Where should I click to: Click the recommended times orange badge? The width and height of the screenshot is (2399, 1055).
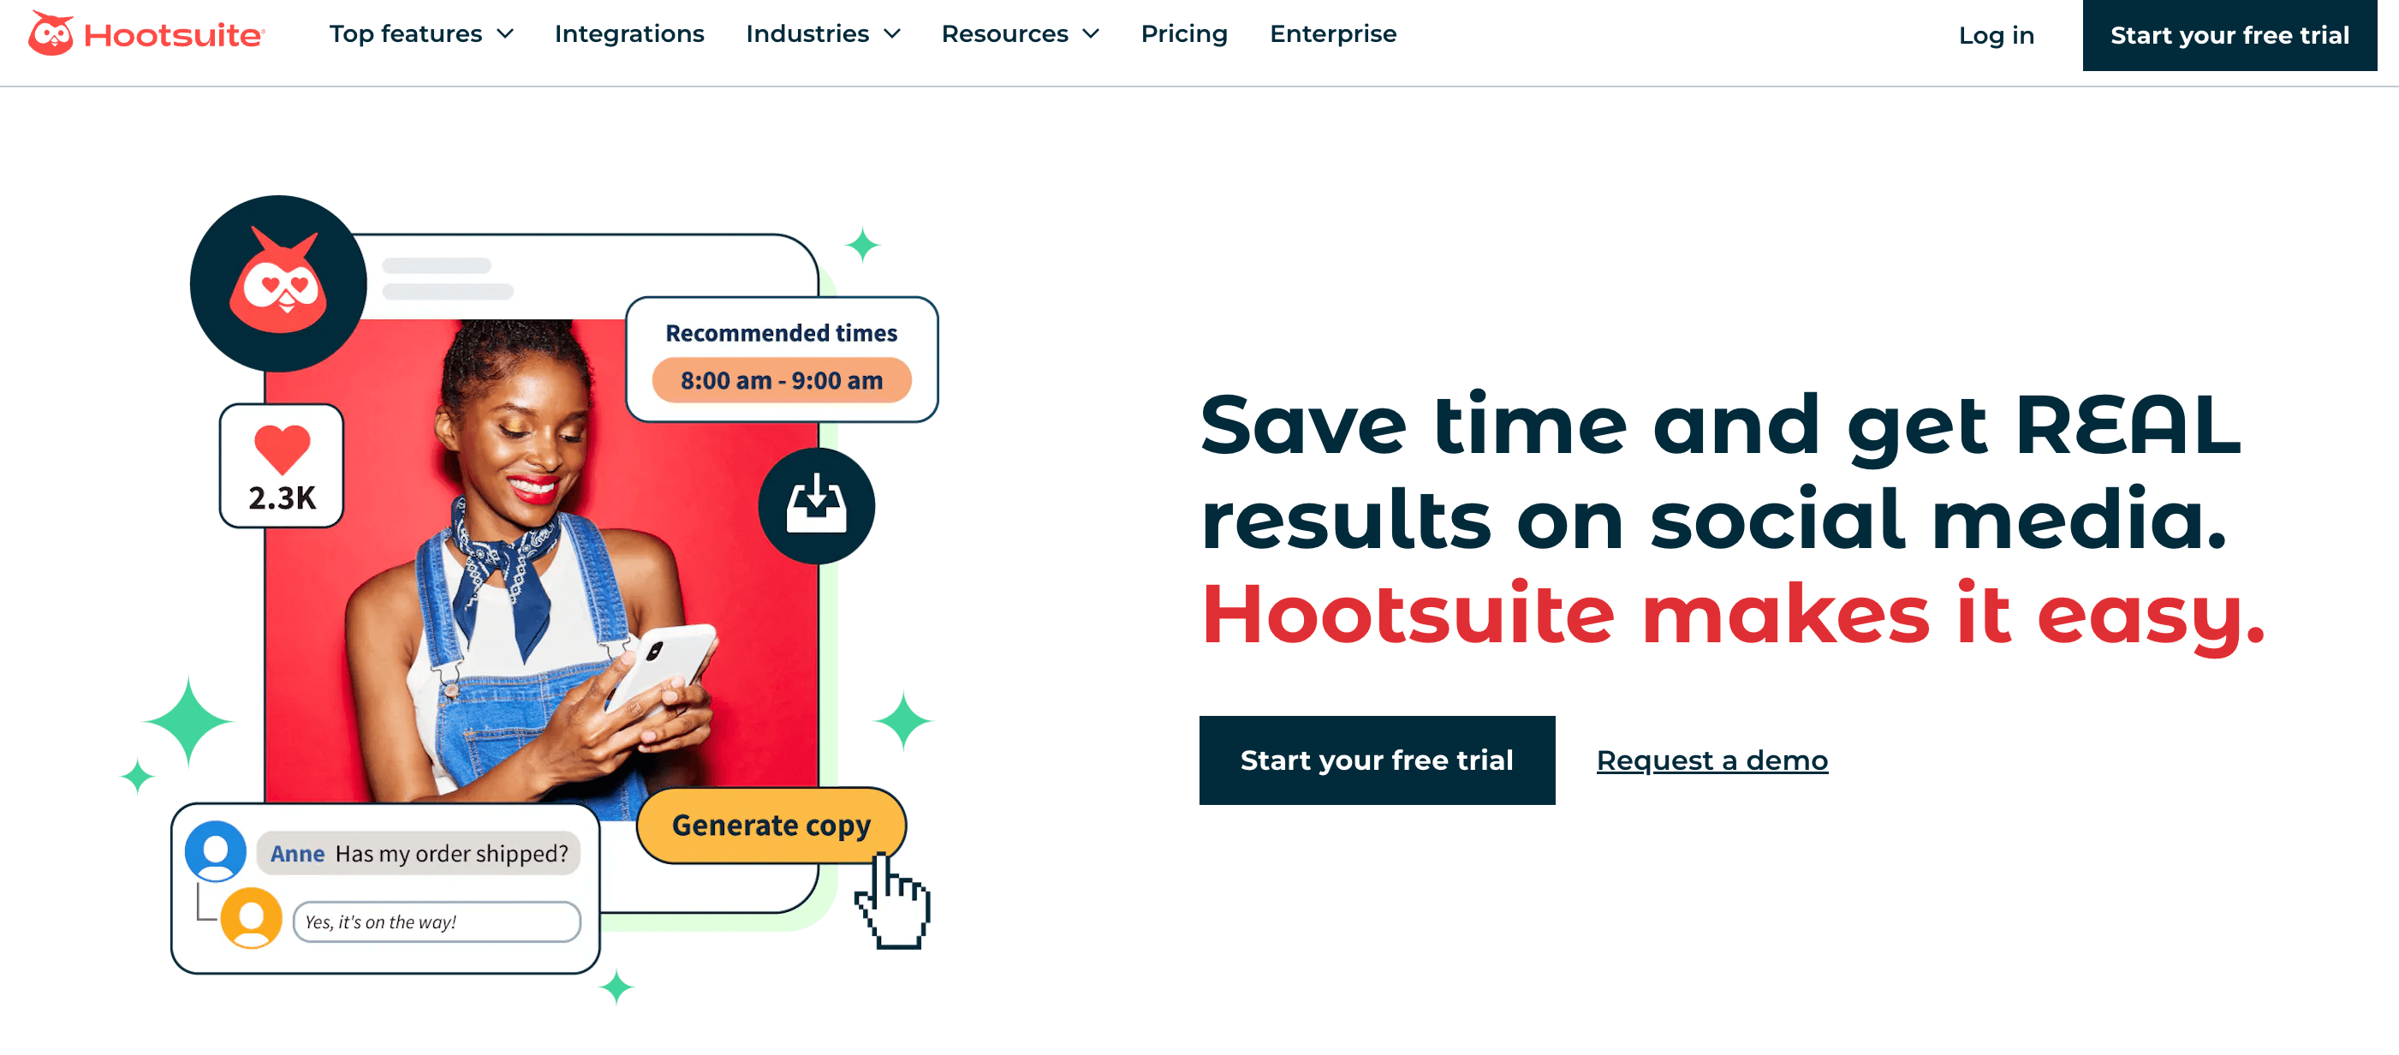pyautogui.click(x=783, y=378)
